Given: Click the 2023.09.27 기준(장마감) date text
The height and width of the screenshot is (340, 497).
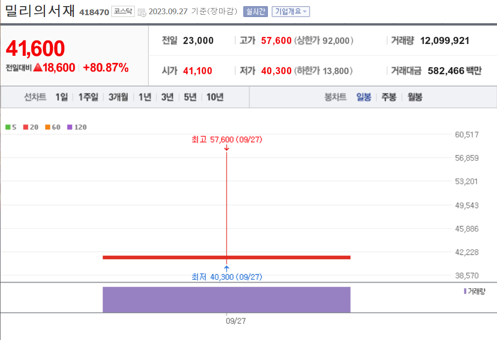Looking at the screenshot, I should click(193, 11).
